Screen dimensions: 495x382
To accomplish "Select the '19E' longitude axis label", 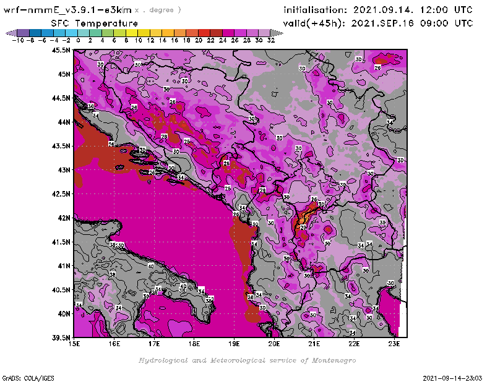I will [234, 344].
